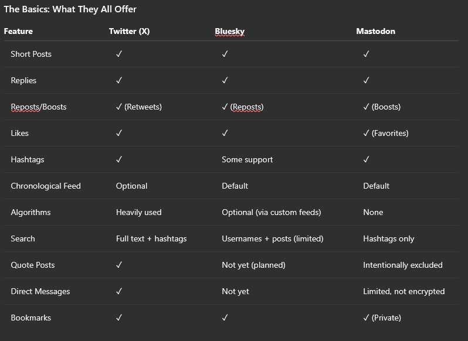
Task: Select the misspelled Bluesky header word
Action: coord(229,31)
